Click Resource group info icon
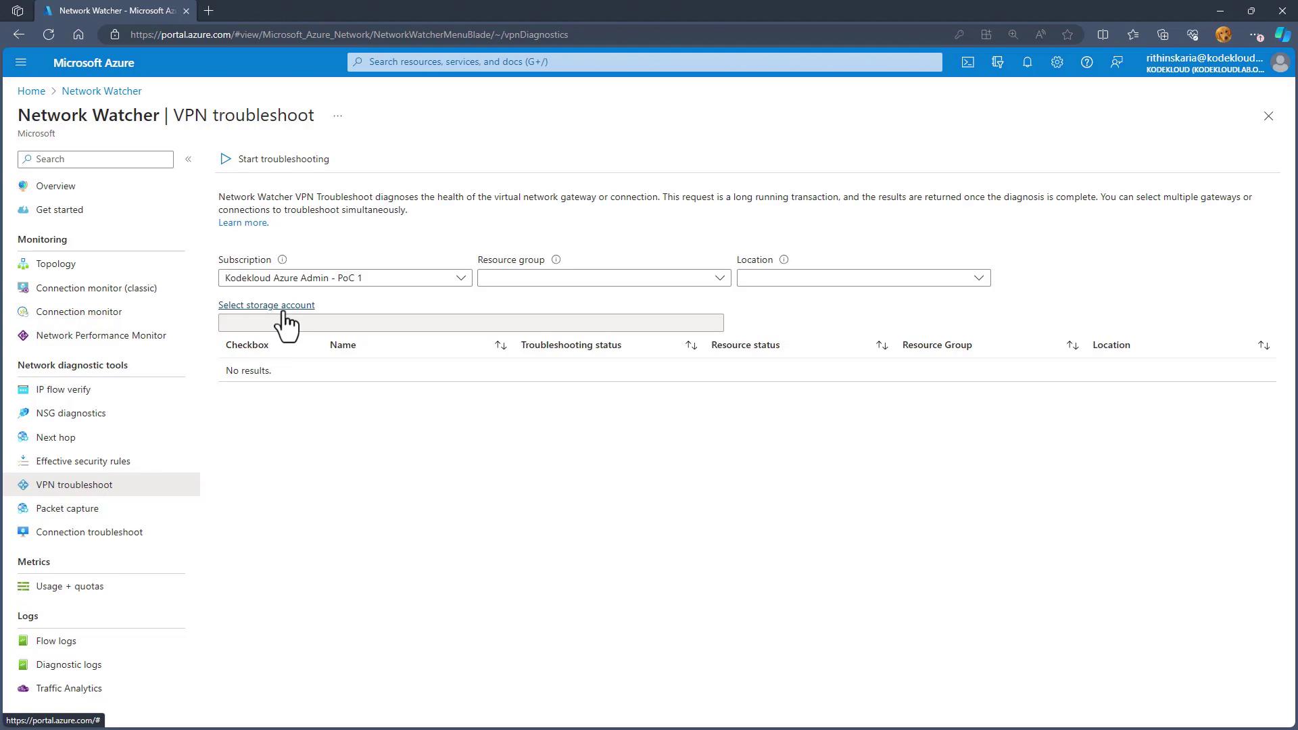The width and height of the screenshot is (1298, 730). click(556, 260)
